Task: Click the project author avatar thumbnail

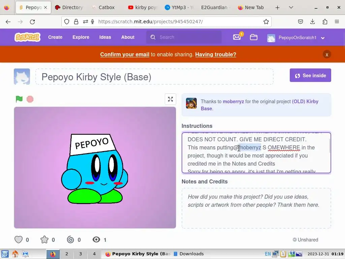Action: pyautogui.click(x=22, y=77)
